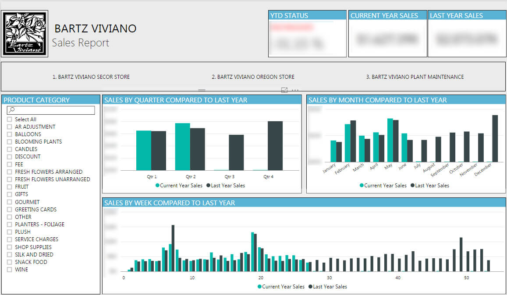Check FRESH FLOWERS UNARRANGED checkbox
The width and height of the screenshot is (507, 295).
click(9, 179)
